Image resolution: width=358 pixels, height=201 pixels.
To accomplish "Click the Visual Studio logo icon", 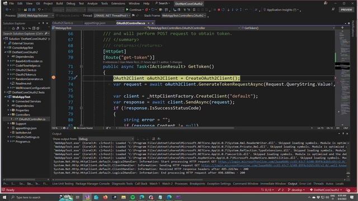I will click(x=5, y=3).
